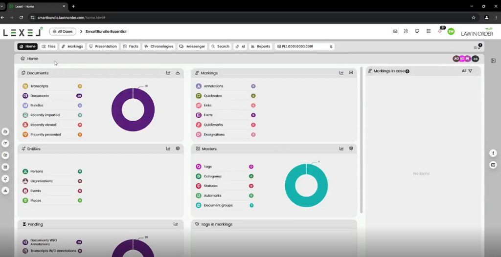Screen dimensions: 501x257
Task: Click the add icon in Markings panel header
Action: tap(351, 73)
